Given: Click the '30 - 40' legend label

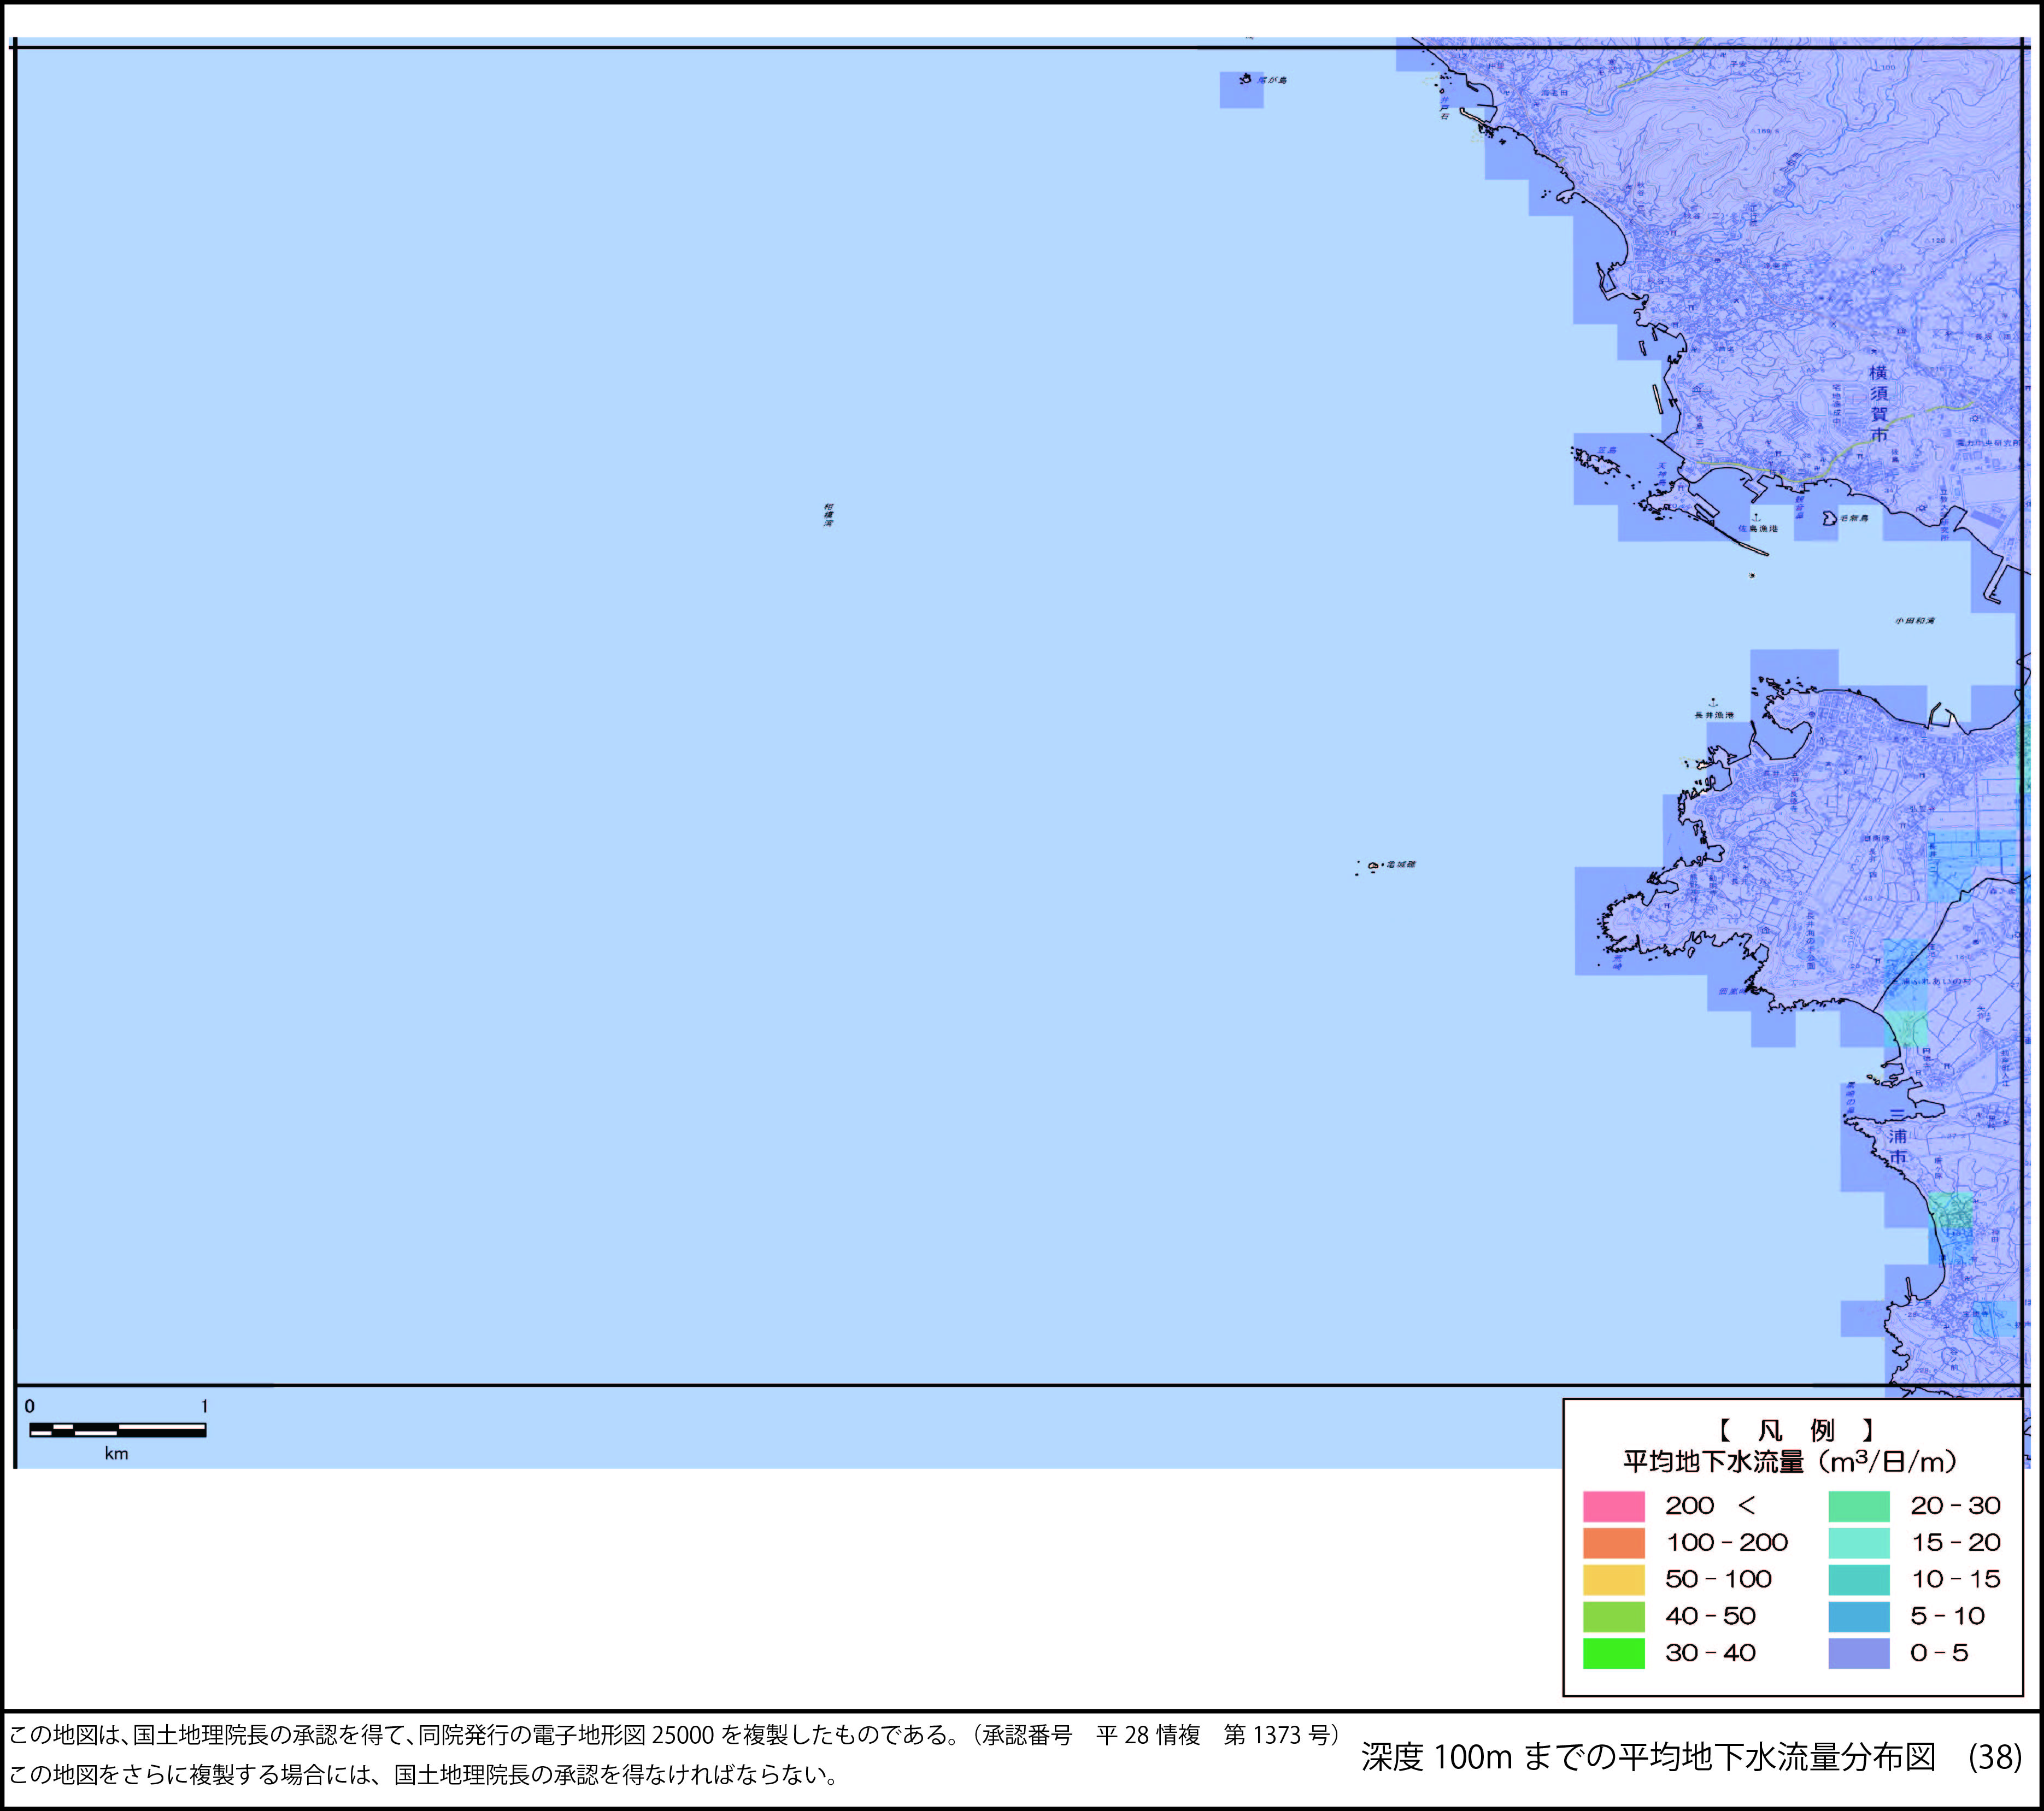Looking at the screenshot, I should click(1710, 1654).
